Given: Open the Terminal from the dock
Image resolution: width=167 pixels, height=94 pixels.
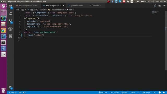Looking at the screenshot, I should pyautogui.click(x=3, y=42).
